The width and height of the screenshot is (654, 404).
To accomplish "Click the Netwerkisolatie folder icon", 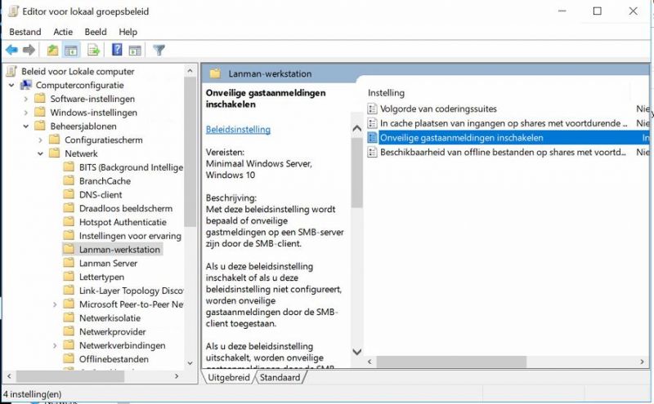I will (x=69, y=317).
